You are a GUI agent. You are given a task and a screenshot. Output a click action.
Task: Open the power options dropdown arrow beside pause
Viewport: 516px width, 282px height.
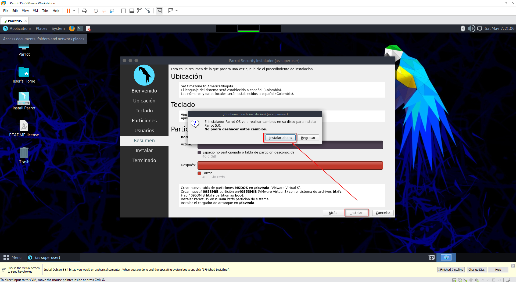74,11
